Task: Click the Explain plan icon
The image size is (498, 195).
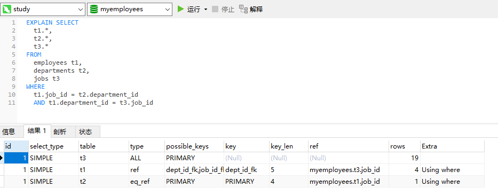Action: [243, 9]
